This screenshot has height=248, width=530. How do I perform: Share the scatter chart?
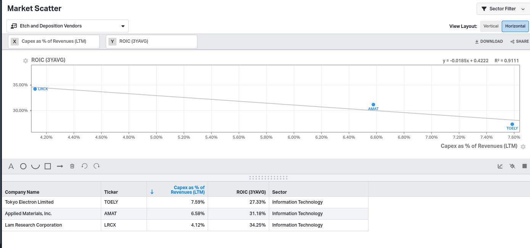[520, 41]
